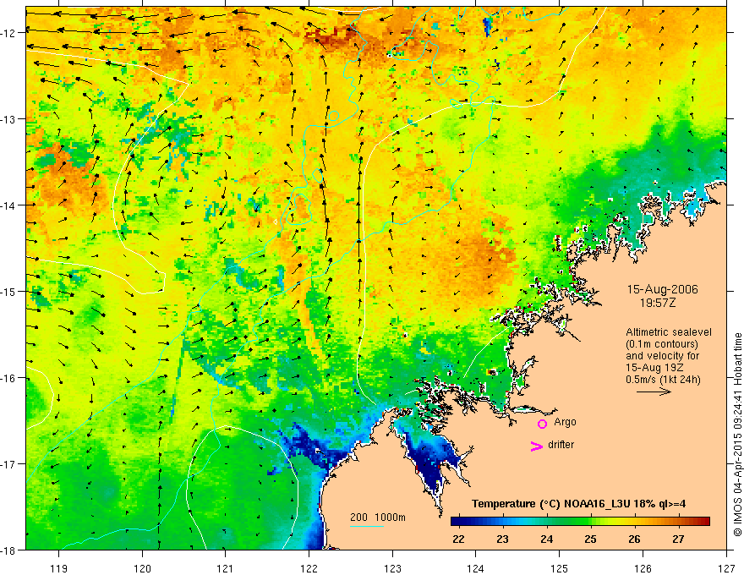The width and height of the screenshot is (744, 575).
Task: Click the and velocity for caption line
Action: point(662,356)
